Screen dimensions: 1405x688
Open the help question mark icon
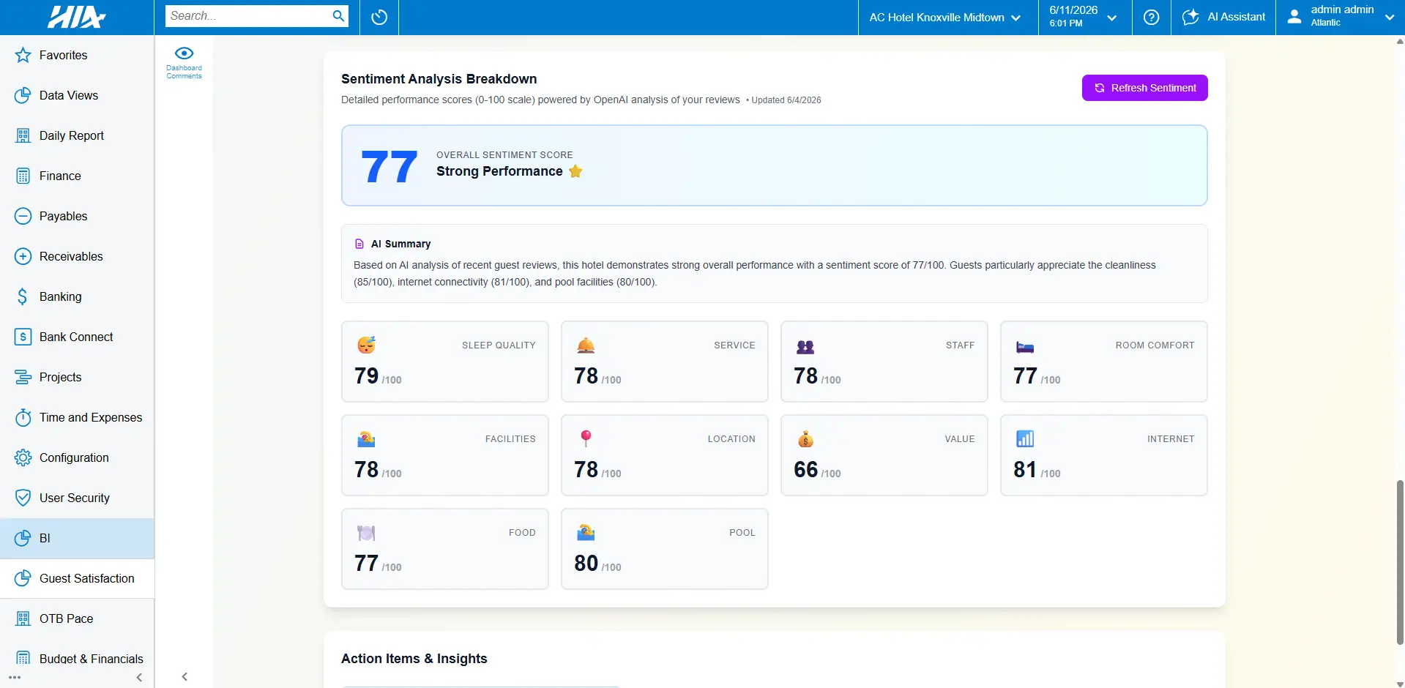click(x=1151, y=17)
